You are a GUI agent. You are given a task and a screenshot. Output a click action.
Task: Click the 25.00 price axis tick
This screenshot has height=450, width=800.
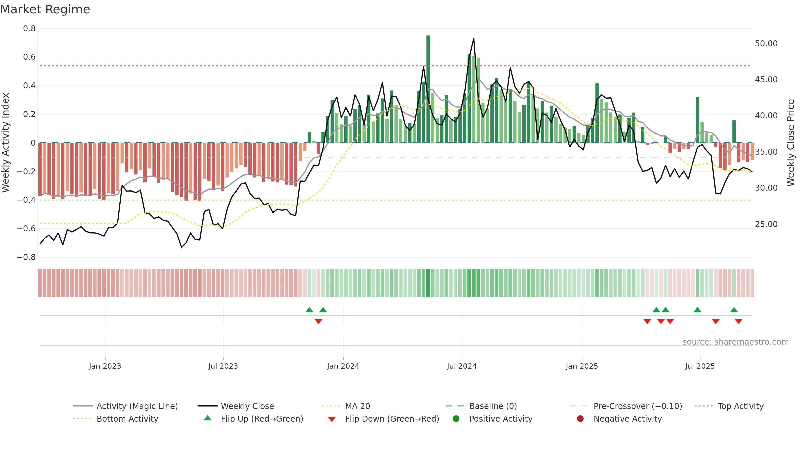tap(766, 224)
